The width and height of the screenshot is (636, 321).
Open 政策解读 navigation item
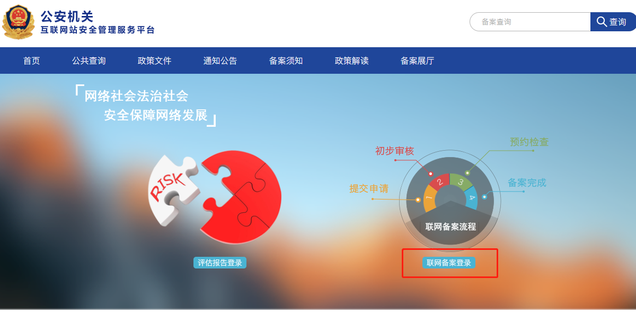(x=352, y=60)
